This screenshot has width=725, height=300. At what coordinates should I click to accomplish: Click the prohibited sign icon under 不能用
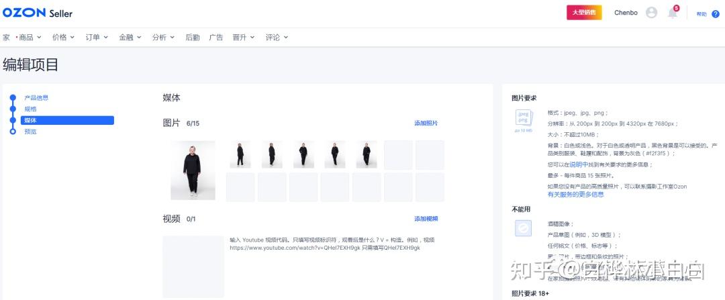524,228
